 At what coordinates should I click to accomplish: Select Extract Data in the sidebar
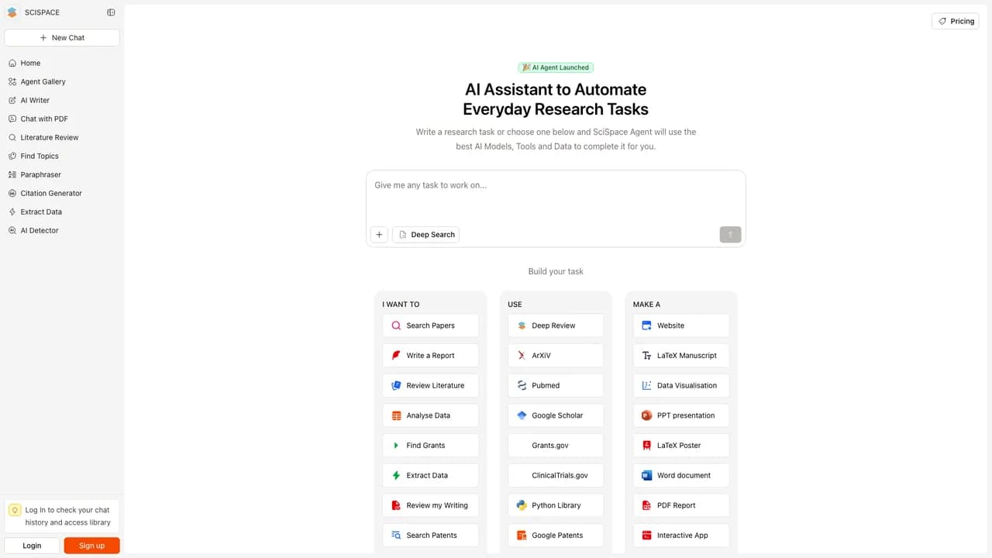point(62,212)
